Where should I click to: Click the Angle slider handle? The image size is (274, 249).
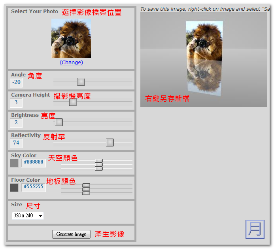coord(81,82)
